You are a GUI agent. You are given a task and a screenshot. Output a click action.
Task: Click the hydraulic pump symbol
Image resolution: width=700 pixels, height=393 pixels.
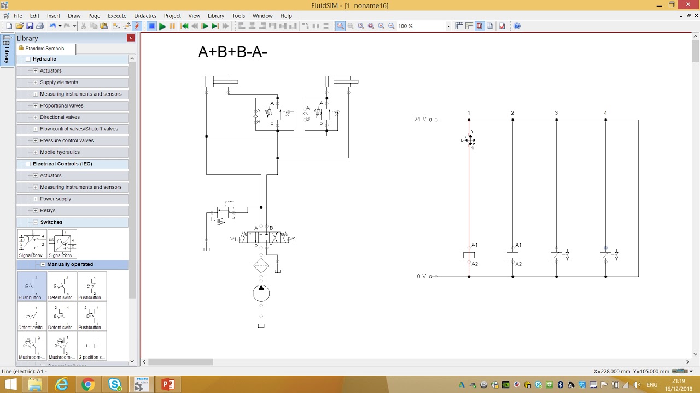point(261,293)
